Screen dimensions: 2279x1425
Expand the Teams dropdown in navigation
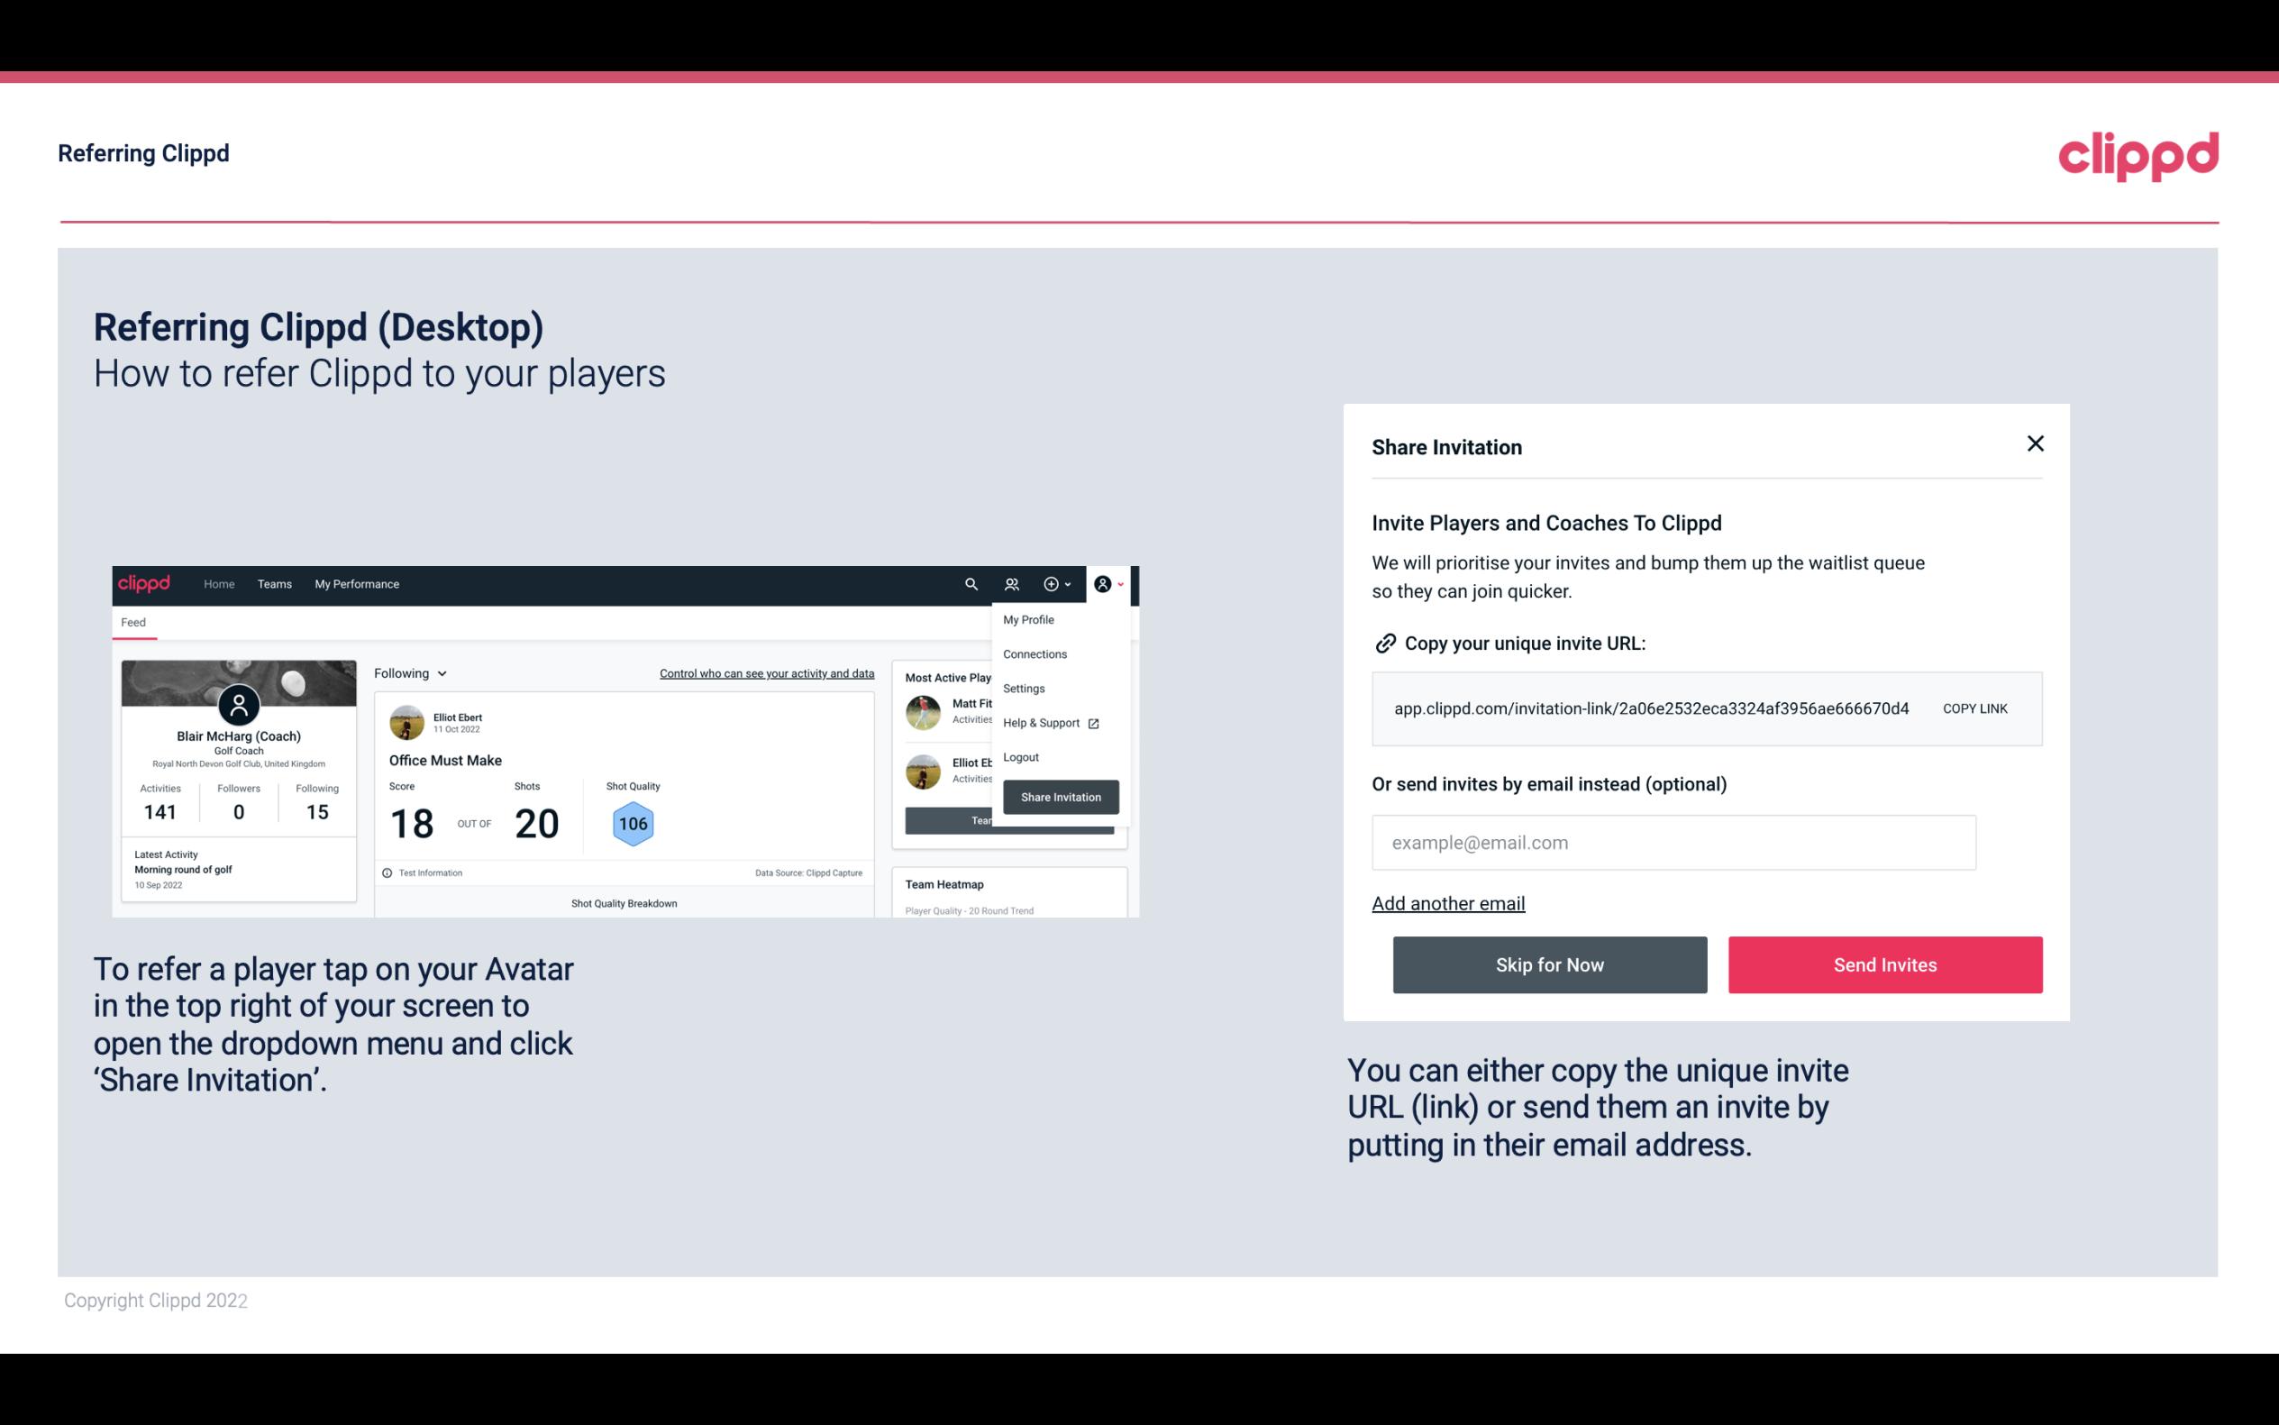point(274,583)
